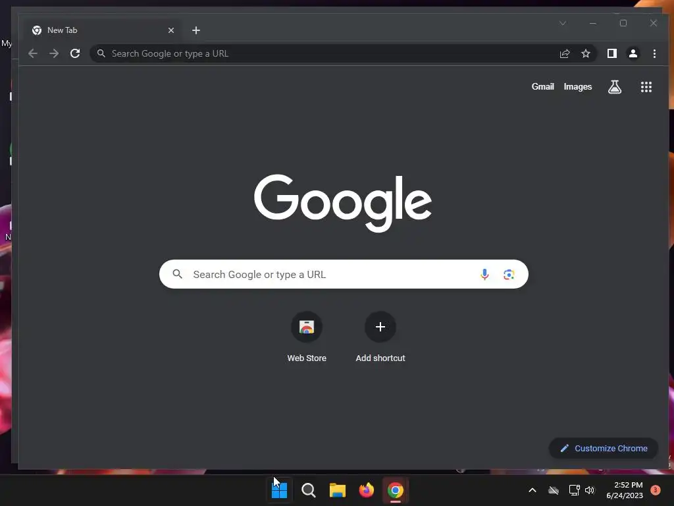Bookmark this tab with star icon
The width and height of the screenshot is (674, 506).
click(585, 53)
